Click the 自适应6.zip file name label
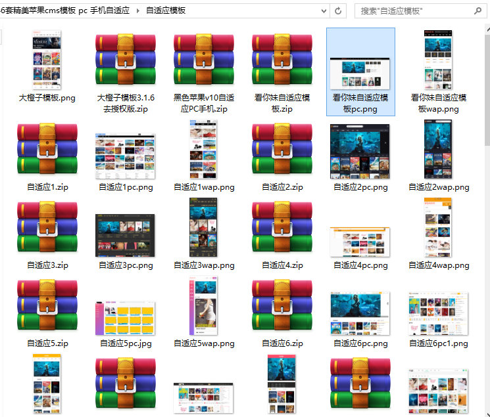 tap(283, 343)
